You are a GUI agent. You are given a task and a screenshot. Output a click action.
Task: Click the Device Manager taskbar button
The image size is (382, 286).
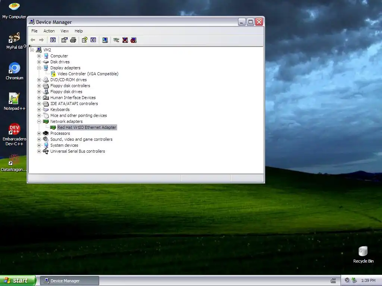(69, 281)
